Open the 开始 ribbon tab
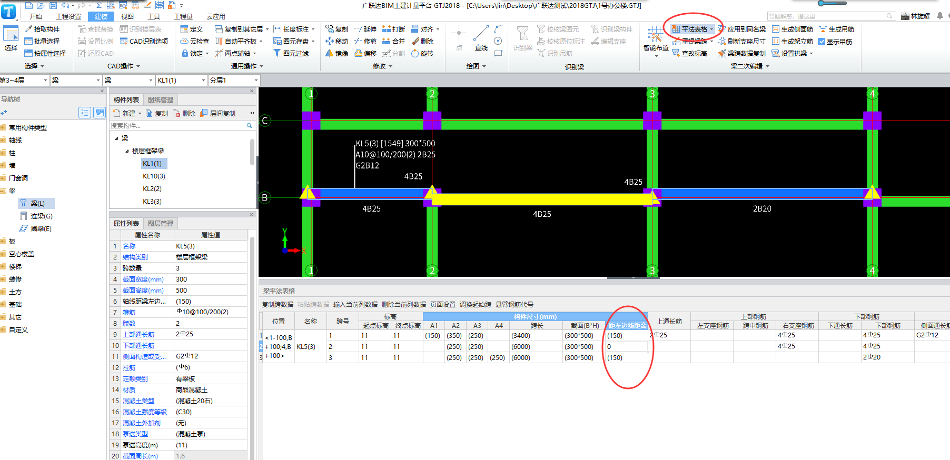 click(36, 16)
